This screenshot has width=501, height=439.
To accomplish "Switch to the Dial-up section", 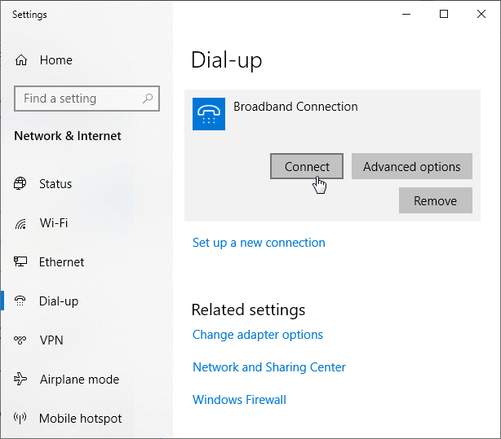I will [x=59, y=301].
